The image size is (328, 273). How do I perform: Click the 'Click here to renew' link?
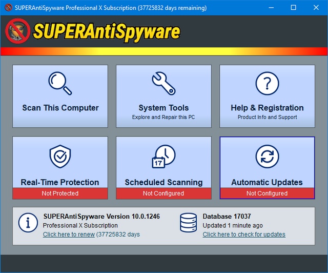(x=69, y=235)
